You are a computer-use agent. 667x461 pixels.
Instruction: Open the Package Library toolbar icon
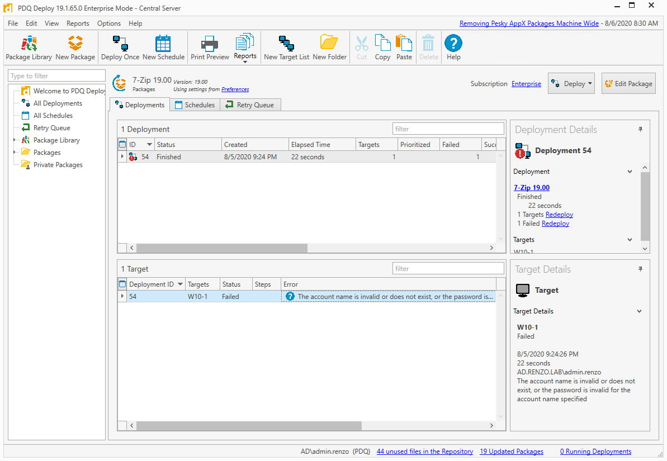[x=29, y=47]
